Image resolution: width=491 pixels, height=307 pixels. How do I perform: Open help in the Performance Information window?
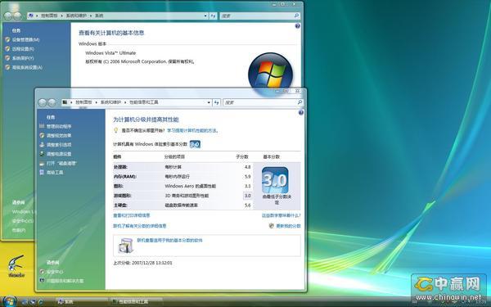coord(301,112)
